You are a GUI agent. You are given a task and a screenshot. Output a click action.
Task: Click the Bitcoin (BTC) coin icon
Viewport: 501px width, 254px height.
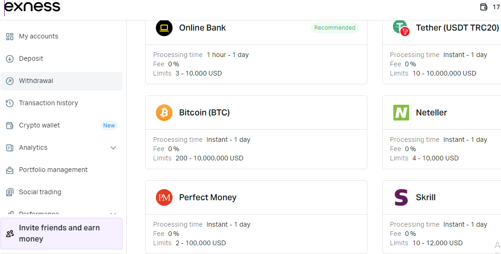164,113
